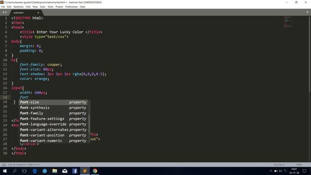Image resolution: width=311 pixels, height=175 pixels.
Task: Close the write.html tab
Action: tap(38, 13)
